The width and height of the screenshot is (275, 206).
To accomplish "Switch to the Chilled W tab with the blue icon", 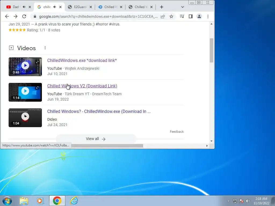I will pyautogui.click(x=110, y=7).
